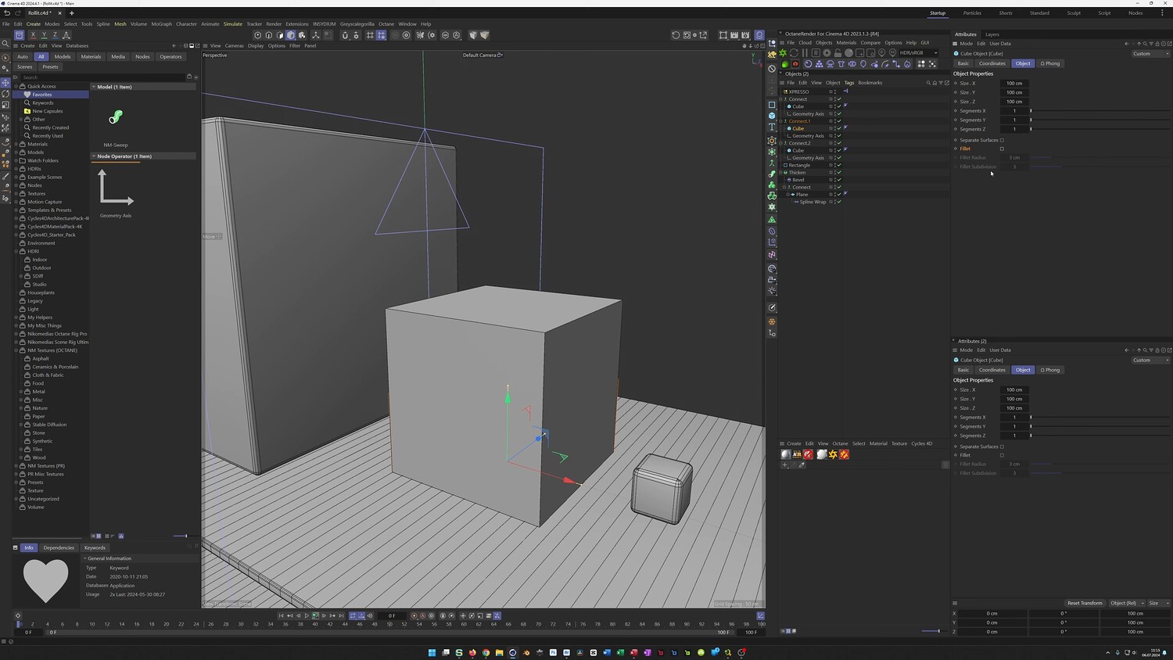Viewport: 1173px width, 660px height.
Task: Click the Octane pause render icon
Action: point(805,53)
